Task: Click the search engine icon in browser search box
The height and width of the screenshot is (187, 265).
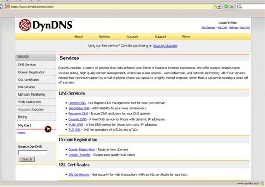Action: click(239, 7)
